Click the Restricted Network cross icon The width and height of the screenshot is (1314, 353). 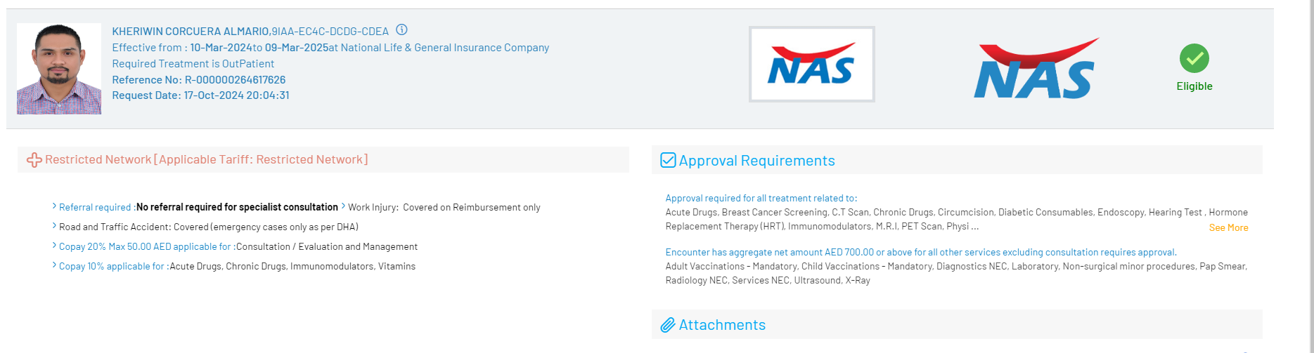tap(34, 160)
